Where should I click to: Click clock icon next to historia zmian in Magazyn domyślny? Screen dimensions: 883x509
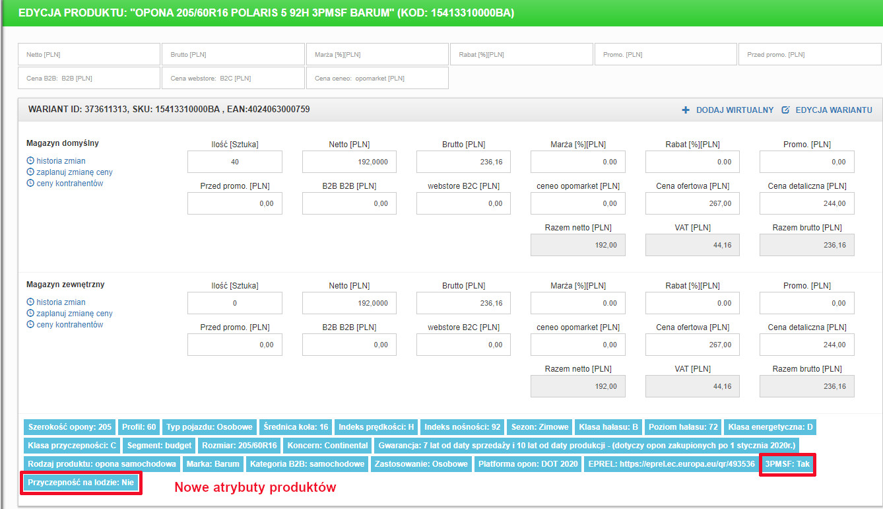30,161
